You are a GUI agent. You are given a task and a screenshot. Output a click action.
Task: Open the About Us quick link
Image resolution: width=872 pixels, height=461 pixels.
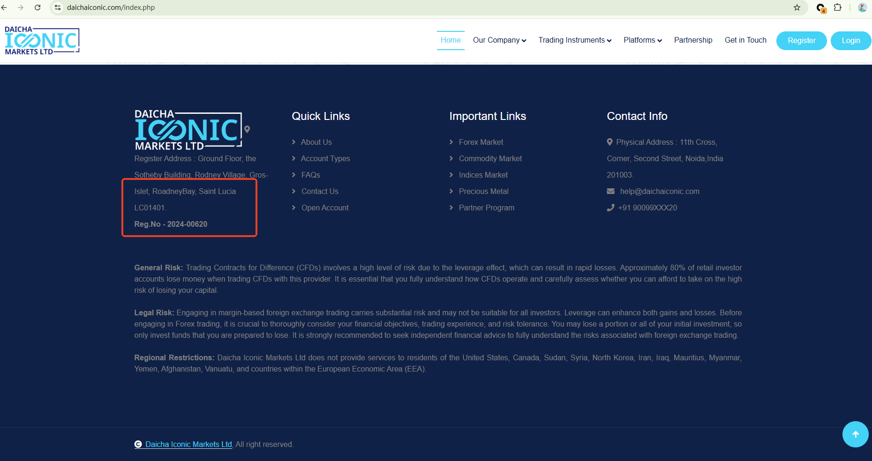pos(316,142)
